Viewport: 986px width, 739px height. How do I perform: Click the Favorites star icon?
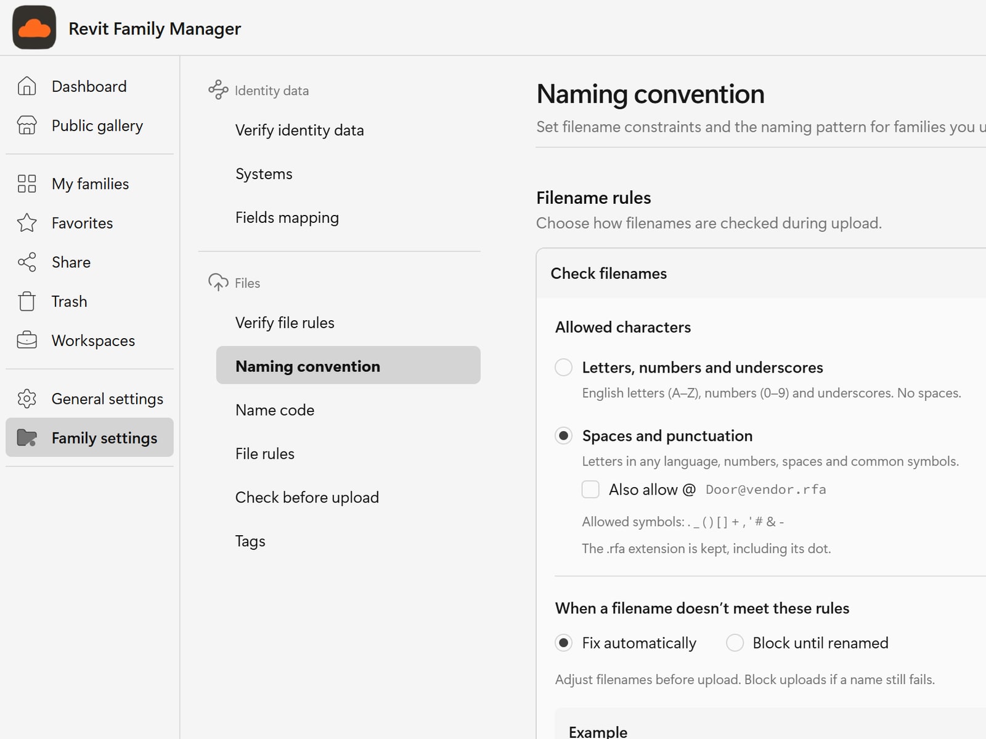pyautogui.click(x=26, y=222)
